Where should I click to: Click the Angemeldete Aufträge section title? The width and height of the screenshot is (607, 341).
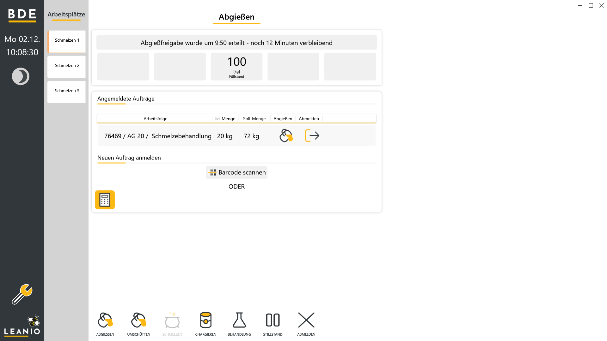pyautogui.click(x=126, y=99)
